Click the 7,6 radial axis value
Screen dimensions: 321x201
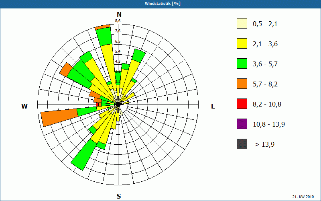(118, 31)
